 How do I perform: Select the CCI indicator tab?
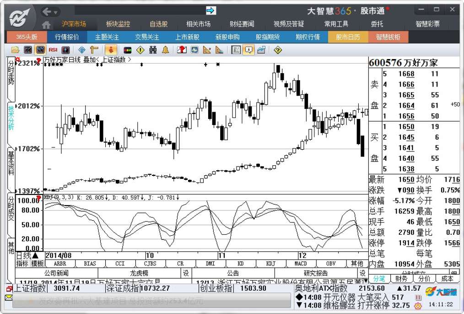click(x=120, y=263)
